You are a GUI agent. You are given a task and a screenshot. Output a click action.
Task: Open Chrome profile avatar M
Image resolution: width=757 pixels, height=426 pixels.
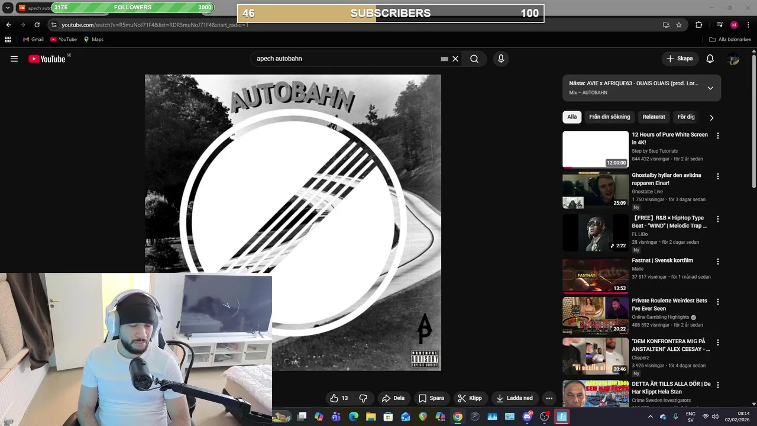[x=734, y=25]
